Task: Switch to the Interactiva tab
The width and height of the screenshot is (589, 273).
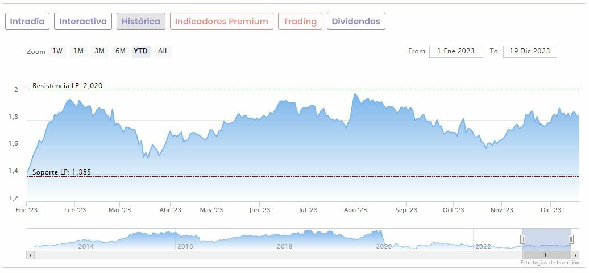Action: click(83, 22)
